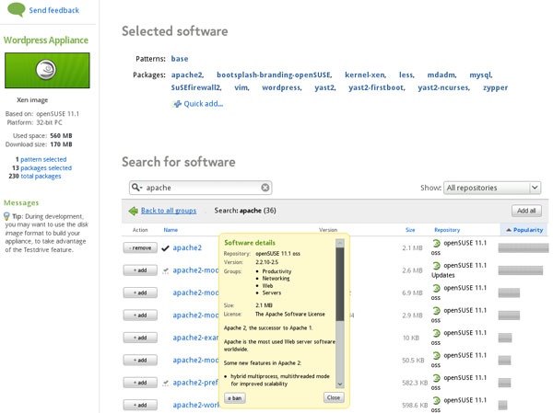Sort the list by Repository column

pos(447,230)
